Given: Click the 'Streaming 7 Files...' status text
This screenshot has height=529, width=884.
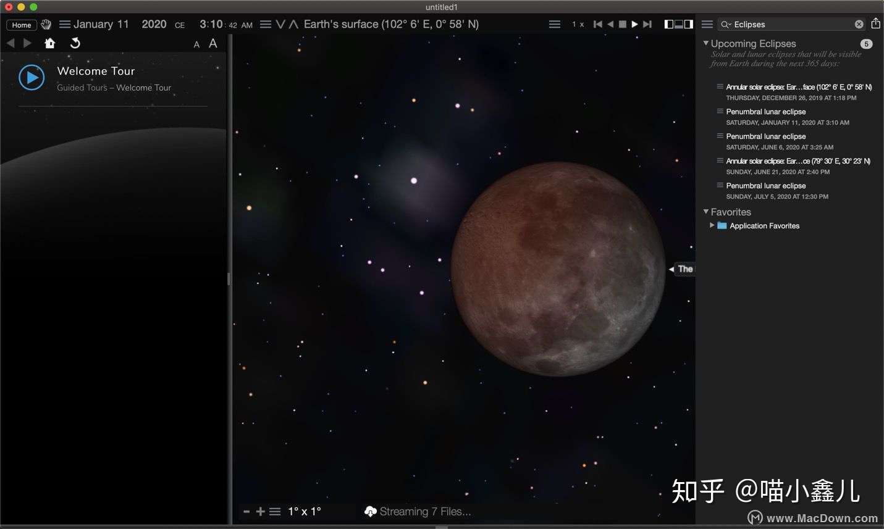Looking at the screenshot, I should [x=425, y=512].
